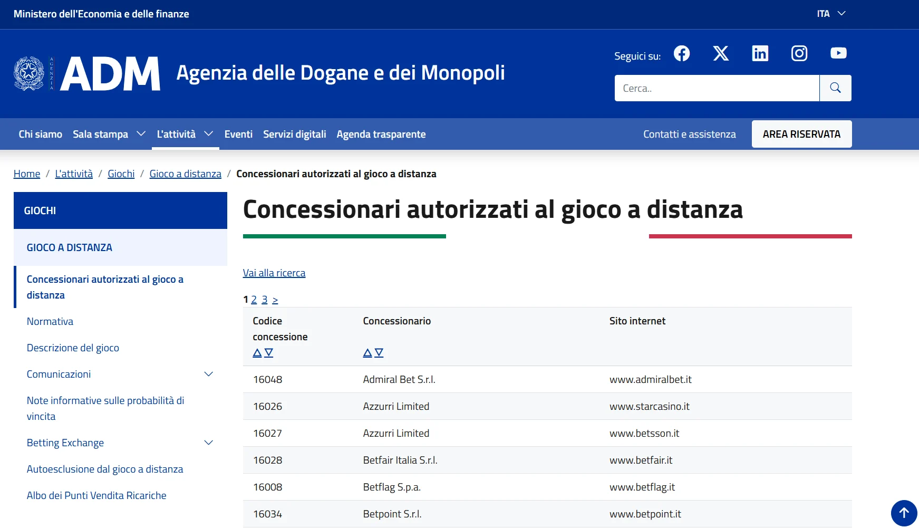
Task: Click the back-to-top arrow button
Action: coord(904,513)
